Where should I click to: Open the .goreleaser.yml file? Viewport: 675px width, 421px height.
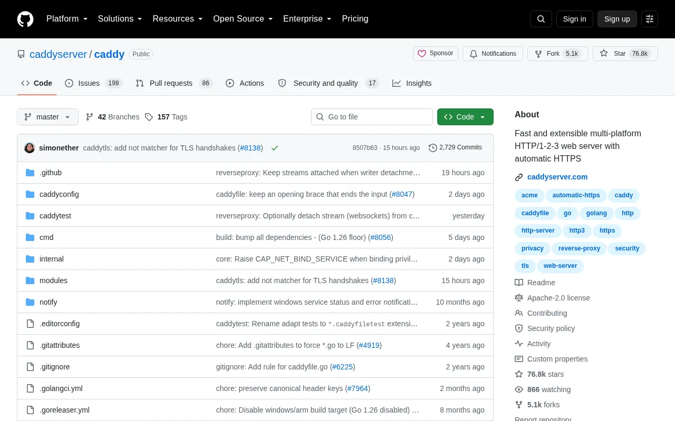coord(64,410)
